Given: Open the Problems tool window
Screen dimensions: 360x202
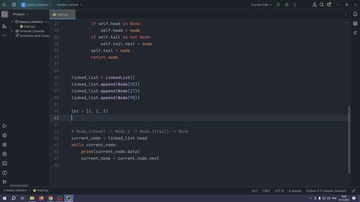Looking at the screenshot, I should point(4,173).
